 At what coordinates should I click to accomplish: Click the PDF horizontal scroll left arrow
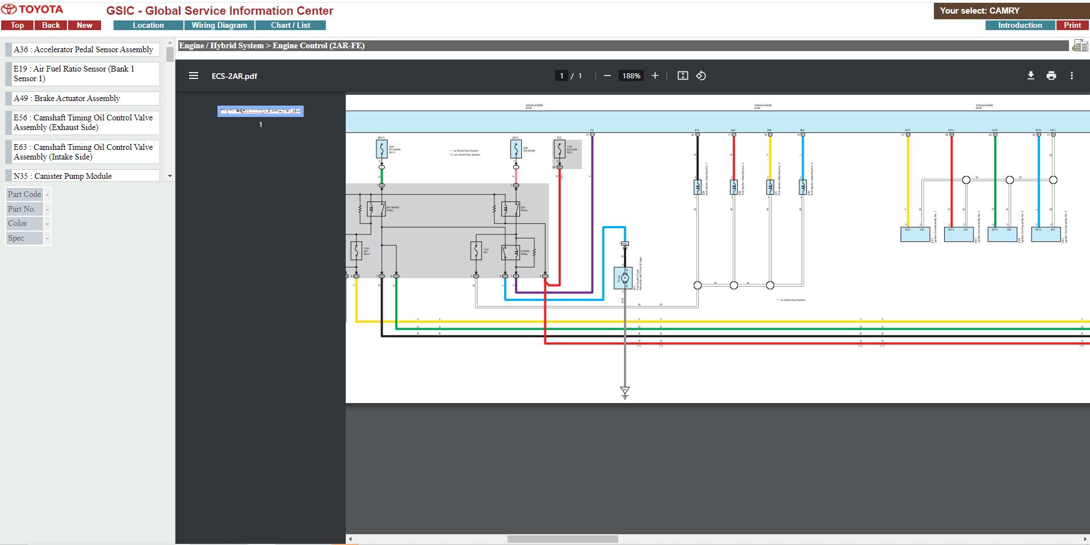(x=350, y=539)
